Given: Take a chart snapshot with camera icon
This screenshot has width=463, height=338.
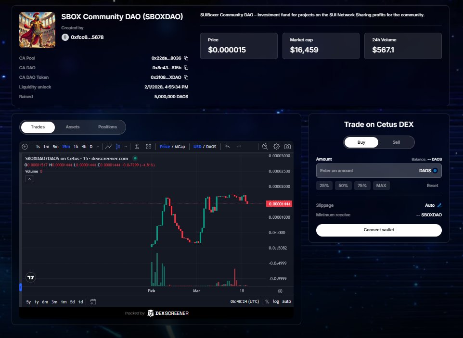Looking at the screenshot, I should (x=287, y=147).
